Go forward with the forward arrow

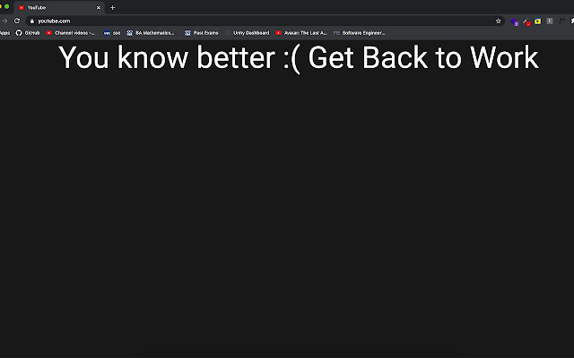[x=4, y=21]
